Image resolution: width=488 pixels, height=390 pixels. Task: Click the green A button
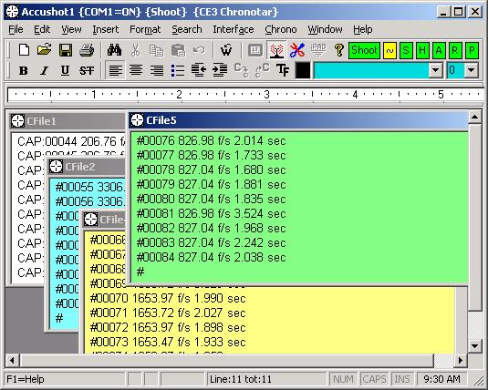pos(439,50)
